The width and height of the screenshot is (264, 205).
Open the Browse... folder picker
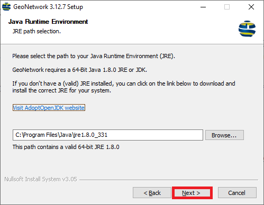tap(224, 135)
